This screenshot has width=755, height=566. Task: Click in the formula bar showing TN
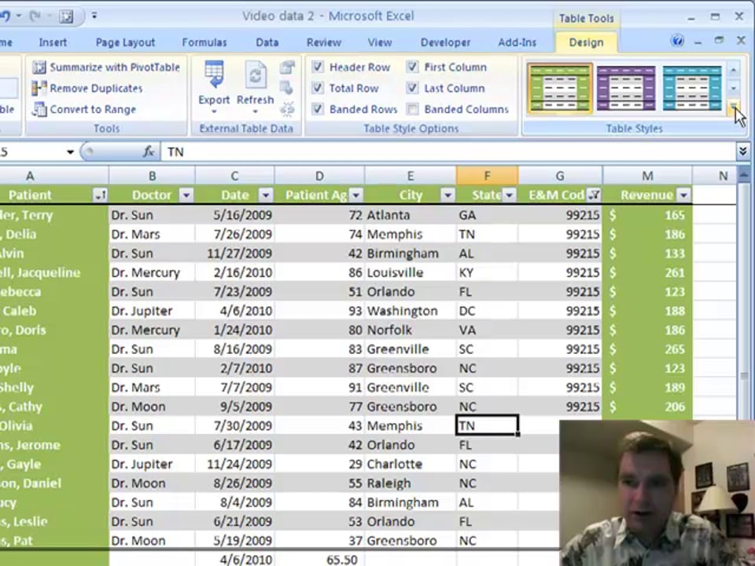pyautogui.click(x=447, y=152)
